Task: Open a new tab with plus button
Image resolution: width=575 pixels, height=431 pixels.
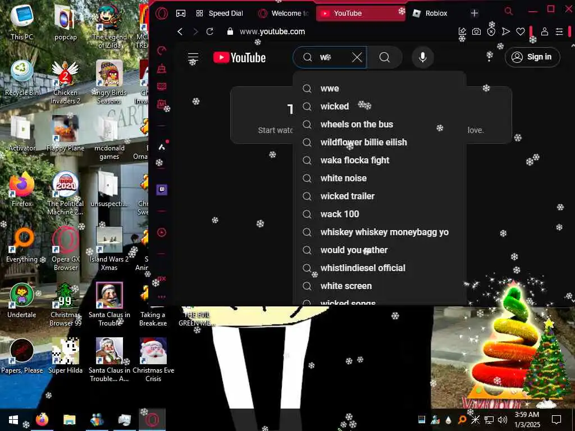Action: (x=474, y=13)
